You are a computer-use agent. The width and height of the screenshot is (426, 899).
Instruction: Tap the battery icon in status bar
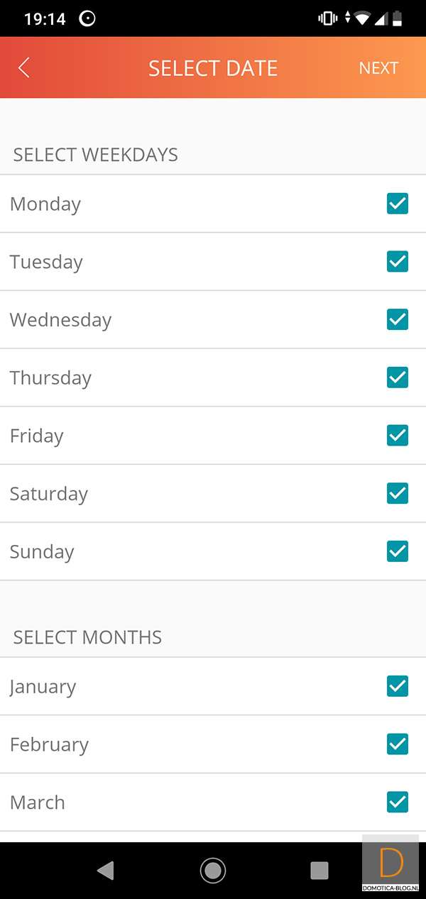pyautogui.click(x=397, y=18)
